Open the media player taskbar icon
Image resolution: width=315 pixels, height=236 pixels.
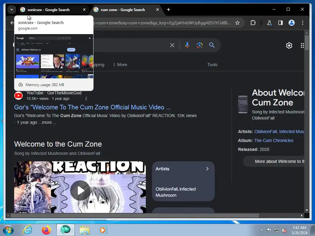[103, 230]
